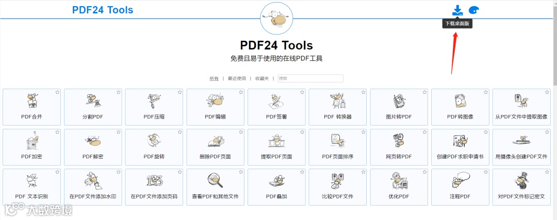Open the 在PDF文件添加页码 tool tile
Viewport: 557px width, 220px height.
point(154,187)
